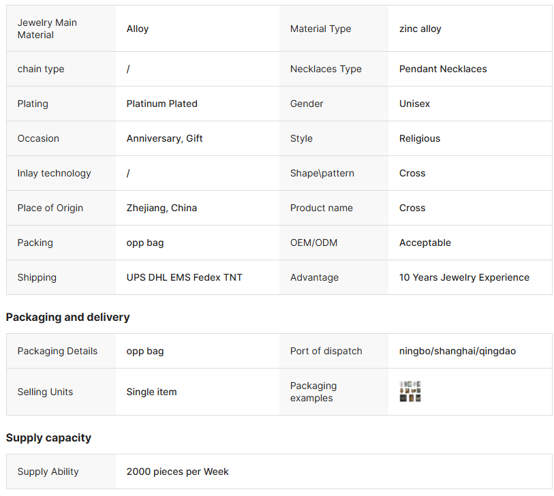Screen dimensions: 554x496
Task: Select the 'Platinum Plated' plating value
Action: [x=161, y=104]
